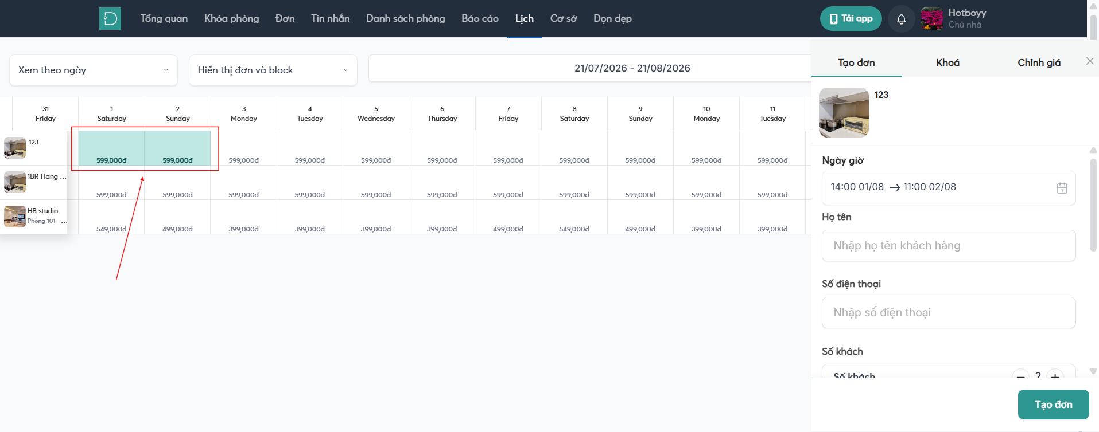Switch to the Tạo đơn tab
Viewport: 1099px width, 432px height.
pyautogui.click(x=856, y=62)
